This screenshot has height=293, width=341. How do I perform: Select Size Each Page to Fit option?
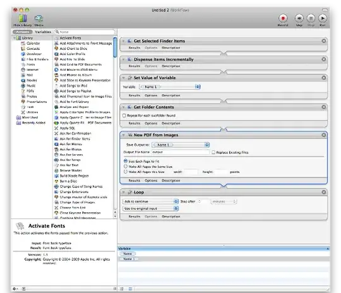click(x=126, y=161)
